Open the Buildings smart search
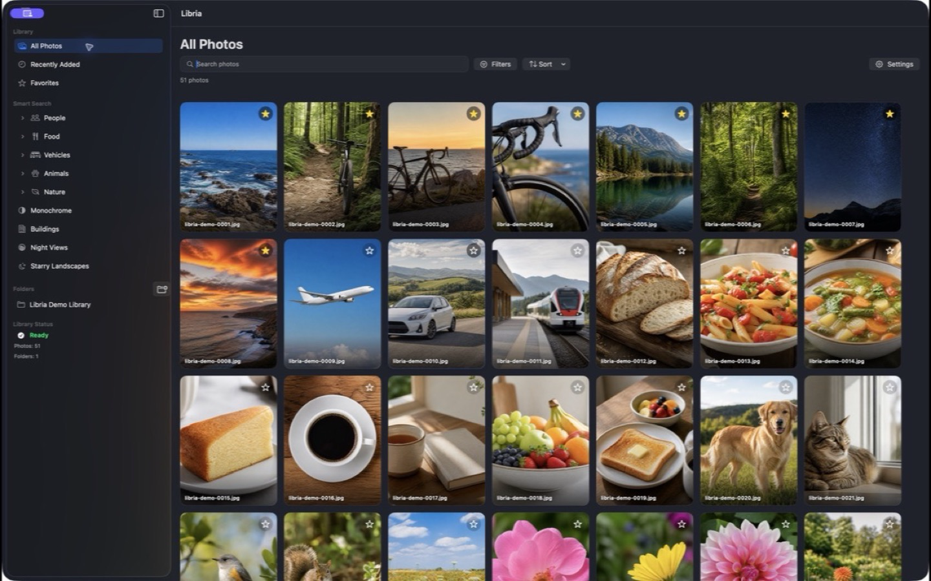 (x=88, y=229)
